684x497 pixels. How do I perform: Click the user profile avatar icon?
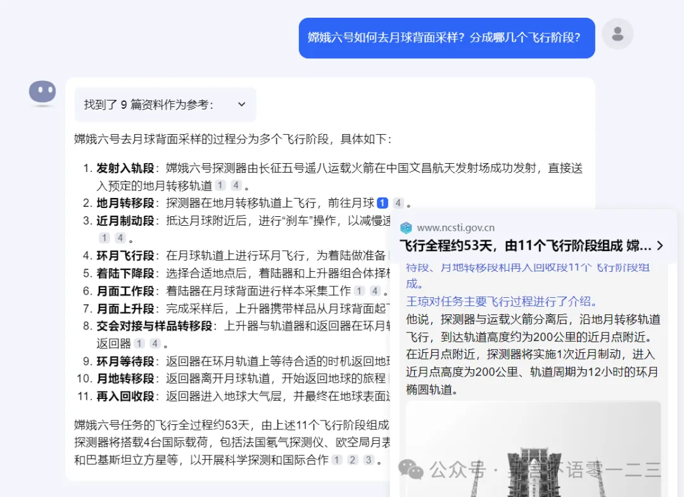[x=617, y=34]
